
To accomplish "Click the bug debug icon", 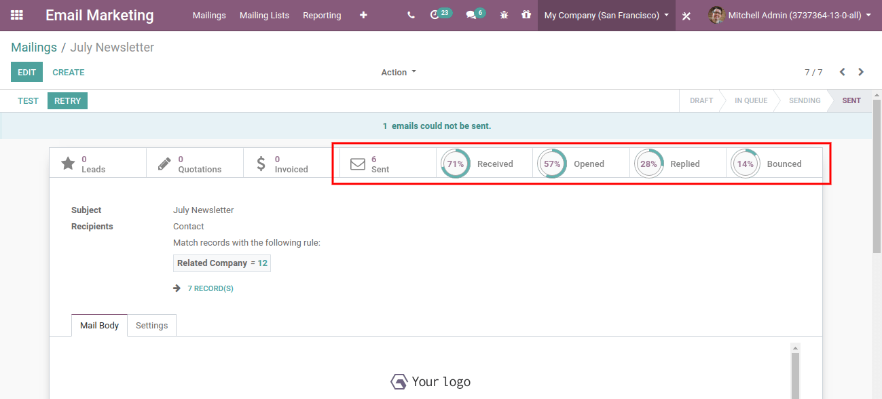I will point(504,15).
